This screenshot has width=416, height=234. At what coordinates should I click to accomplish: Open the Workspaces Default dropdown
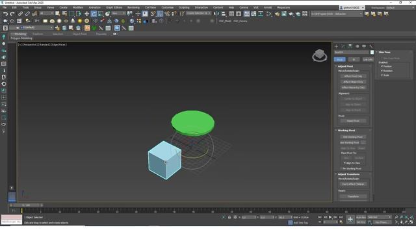pyautogui.click(x=400, y=8)
